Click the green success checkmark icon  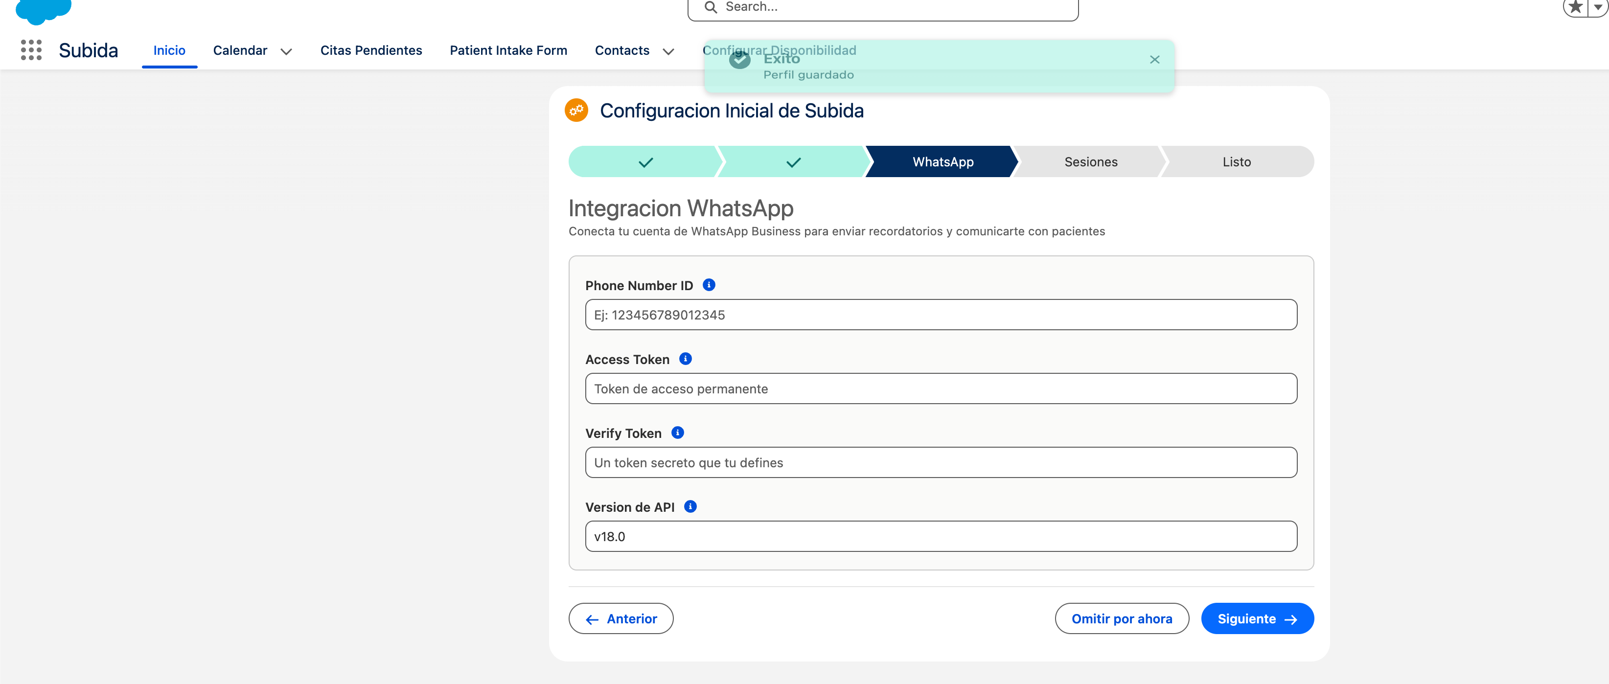pos(739,59)
